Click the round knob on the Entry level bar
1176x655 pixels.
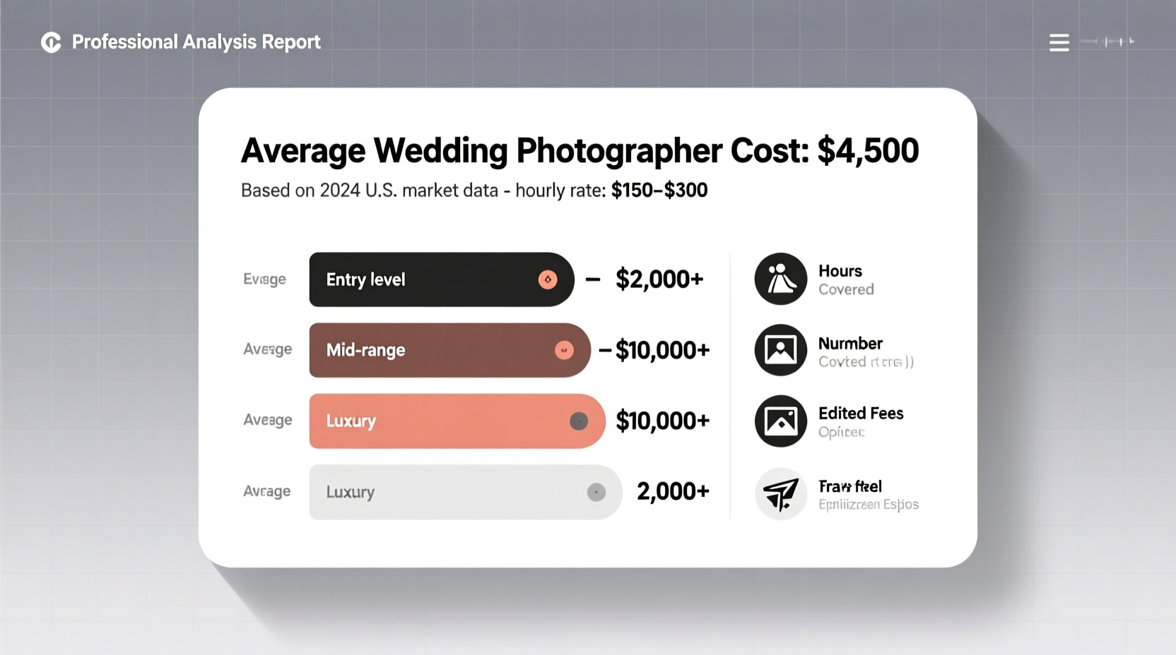point(548,280)
